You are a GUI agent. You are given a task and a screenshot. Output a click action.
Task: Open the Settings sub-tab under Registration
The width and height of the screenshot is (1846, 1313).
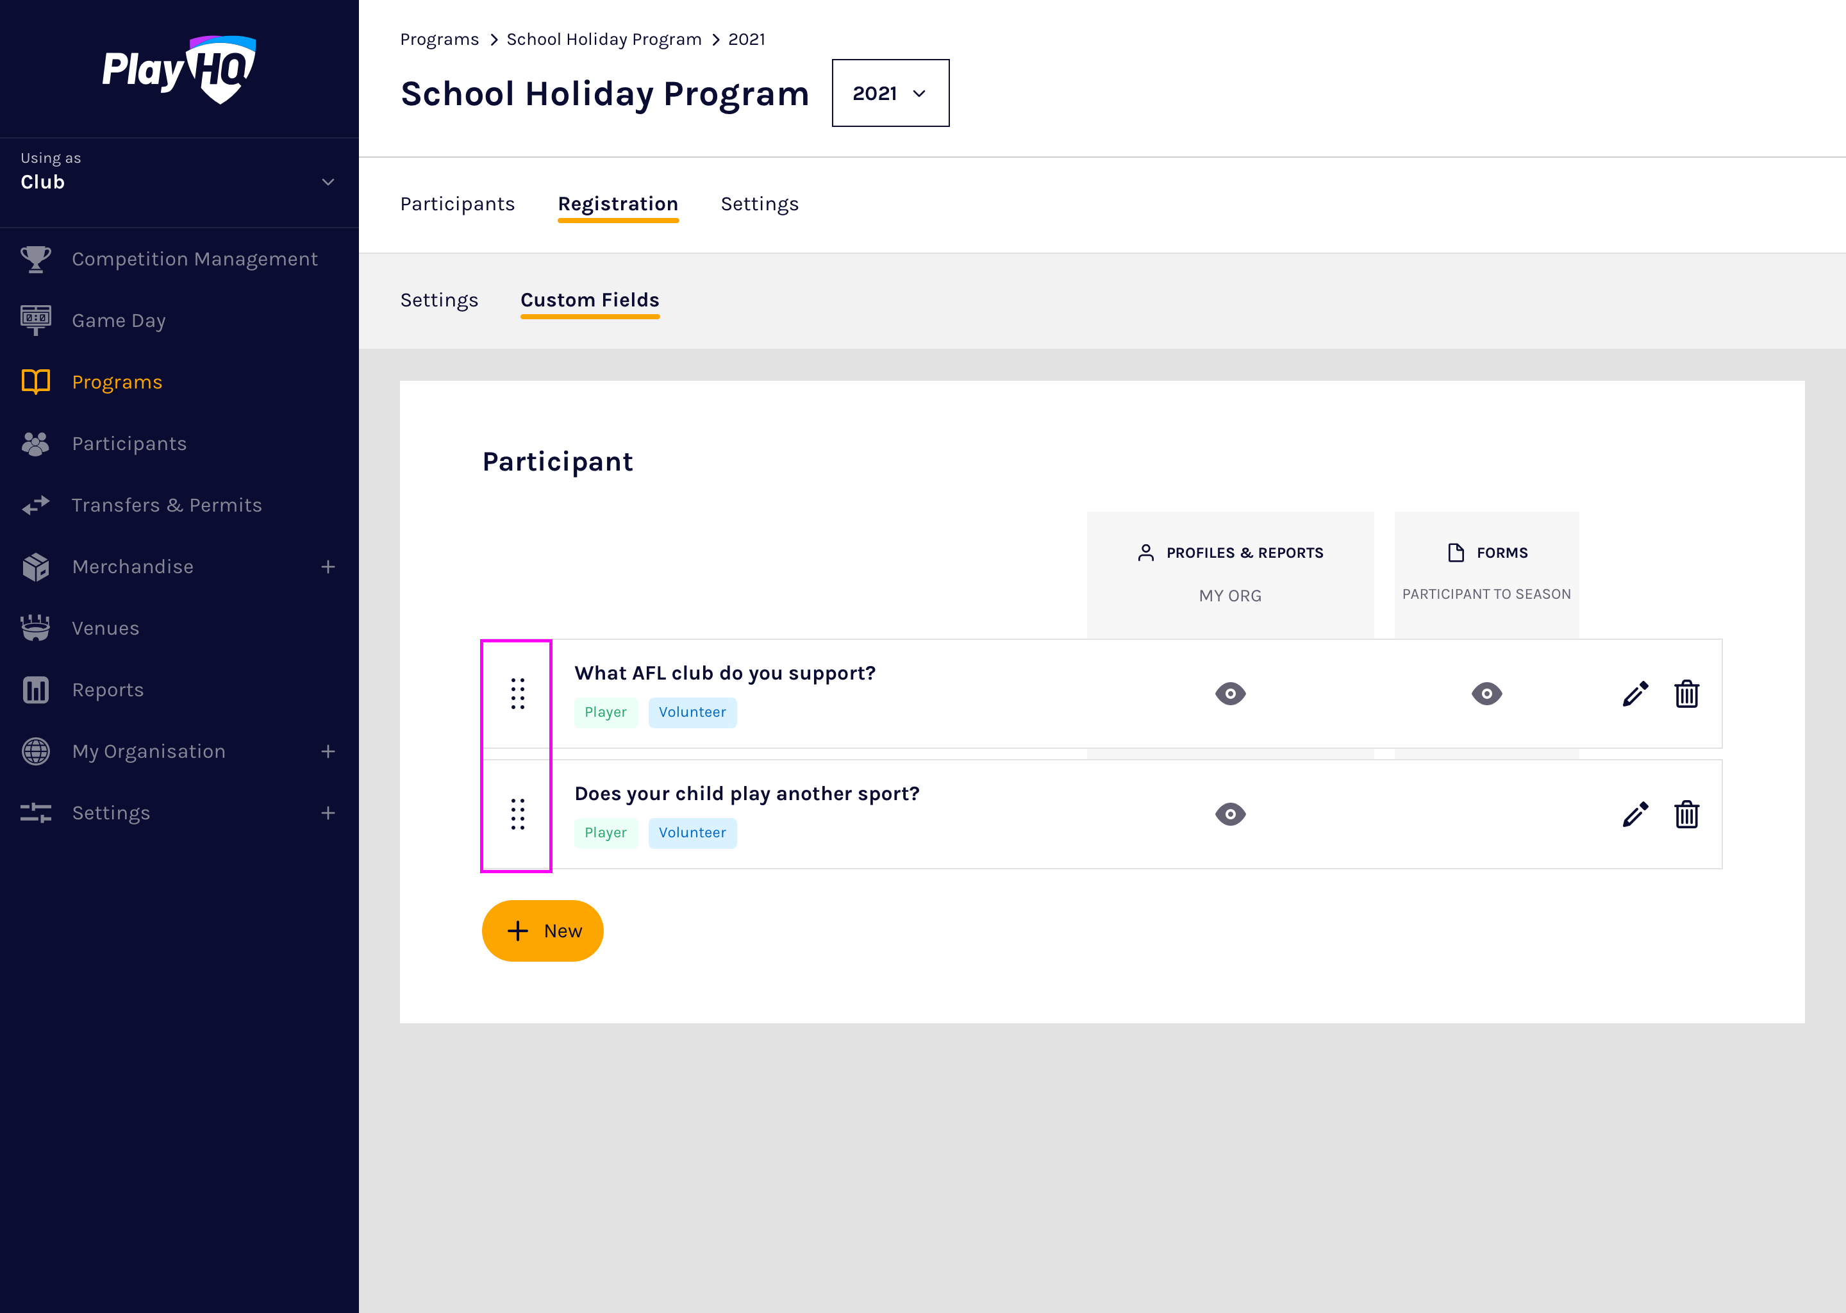(439, 300)
